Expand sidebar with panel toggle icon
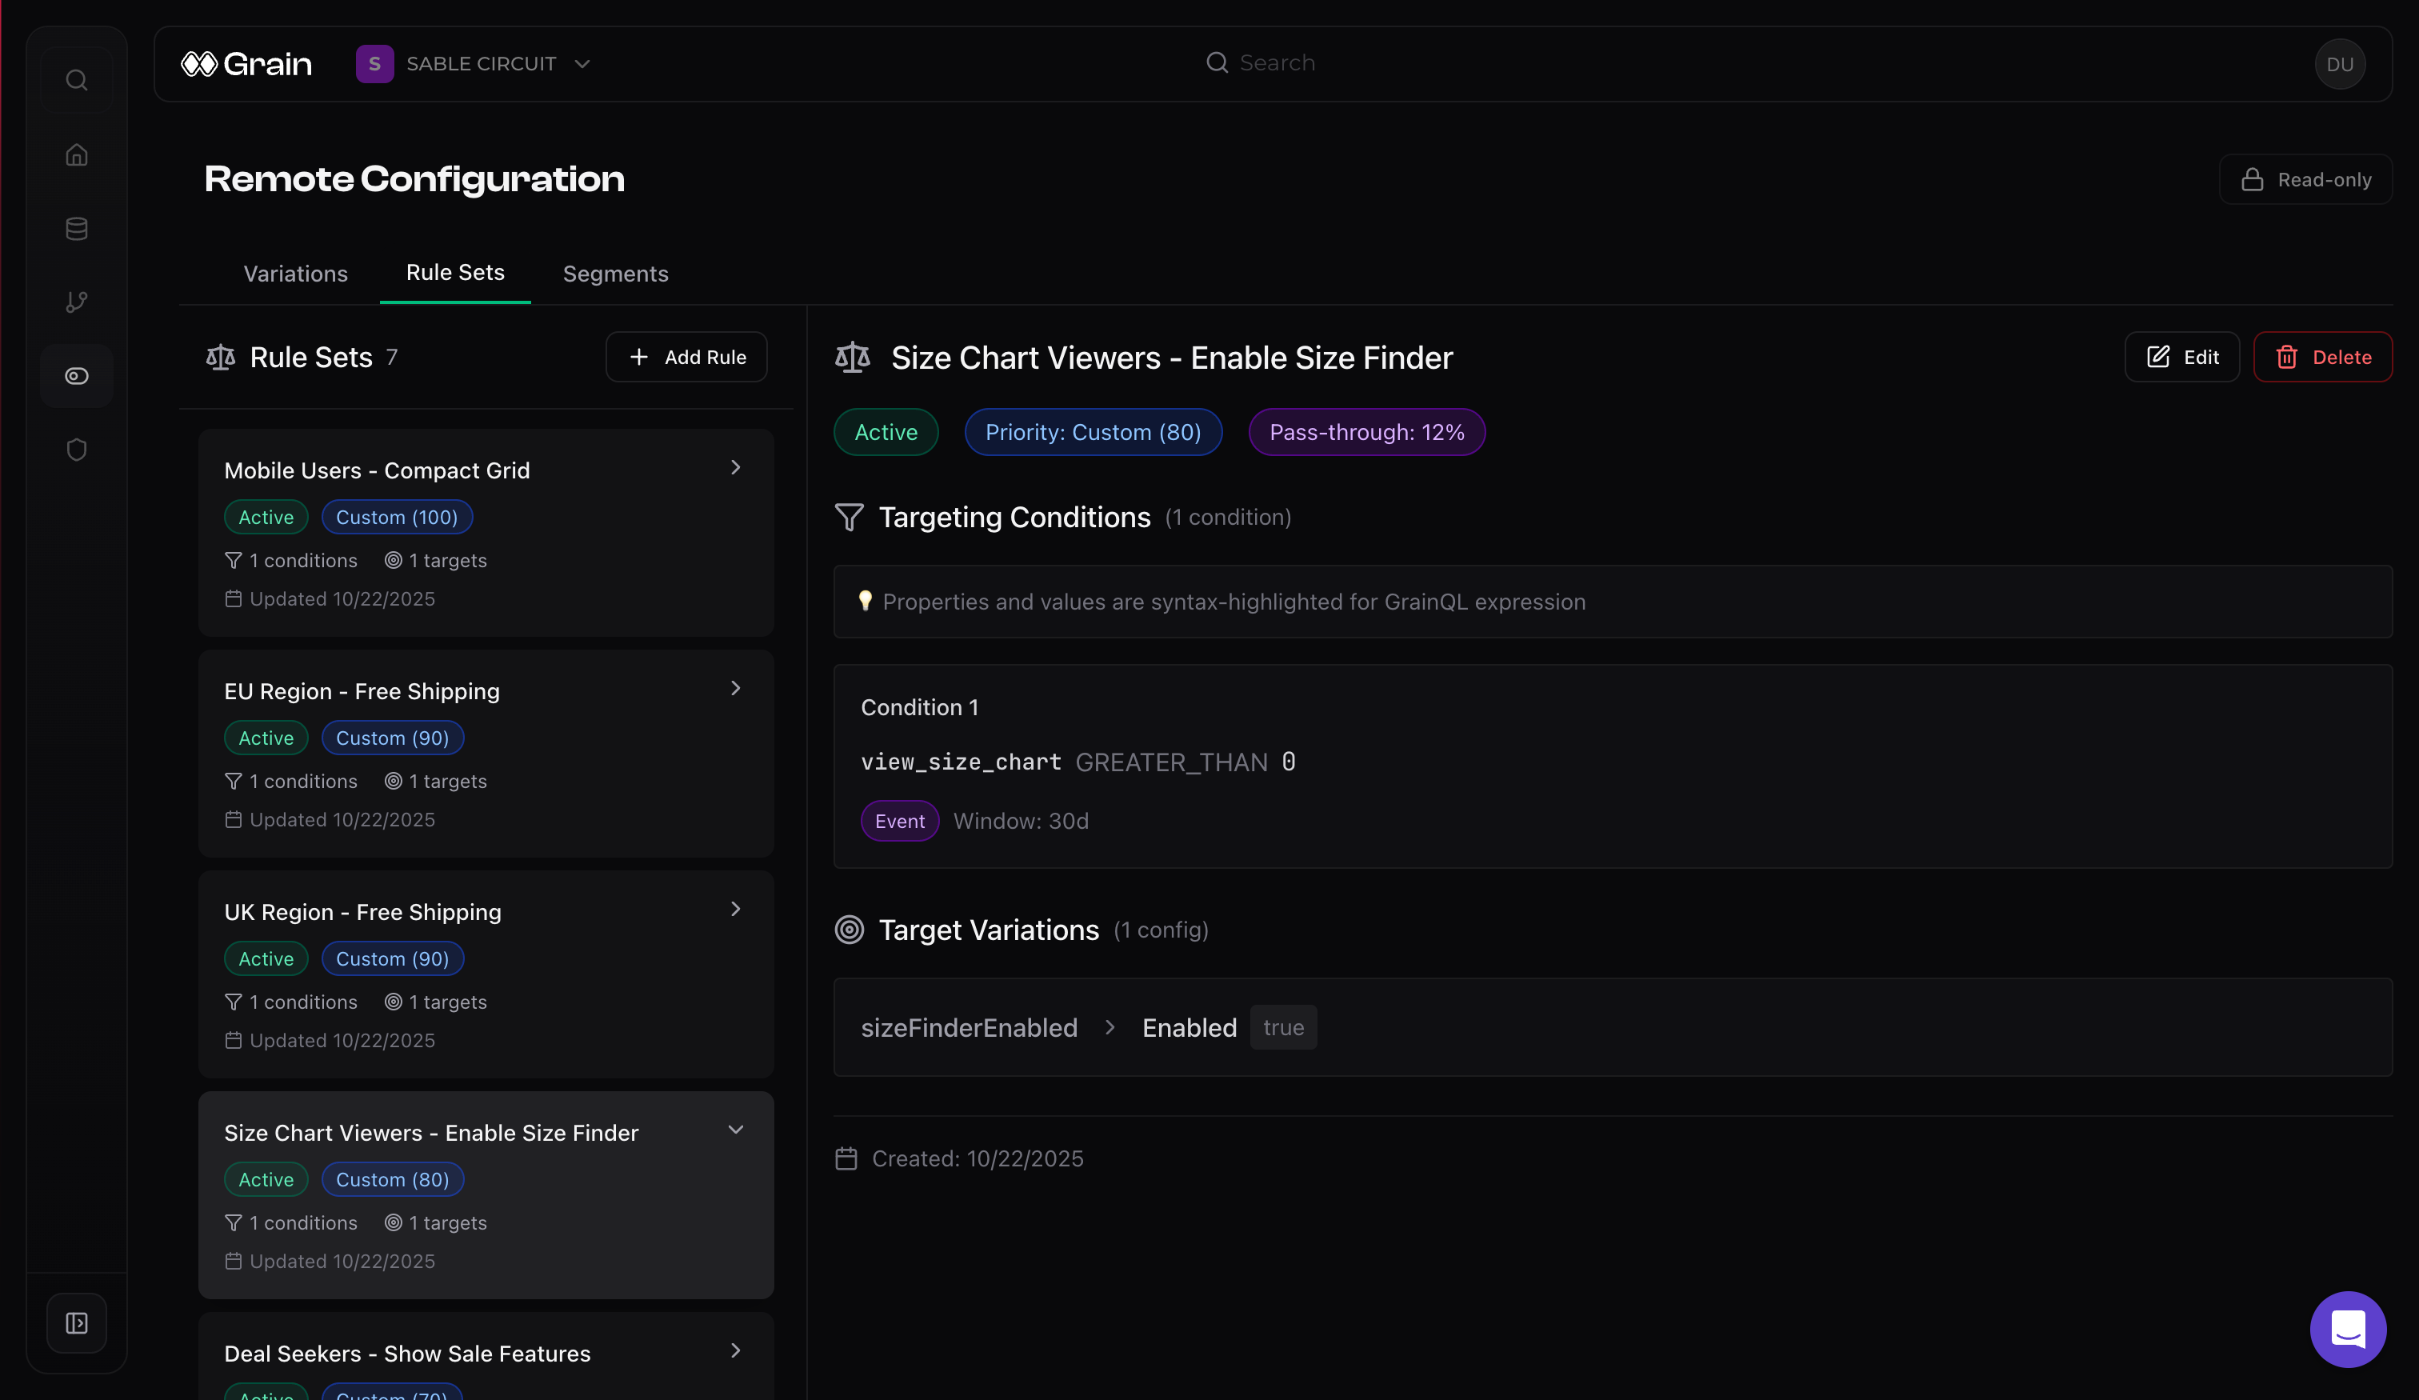 (x=77, y=1323)
